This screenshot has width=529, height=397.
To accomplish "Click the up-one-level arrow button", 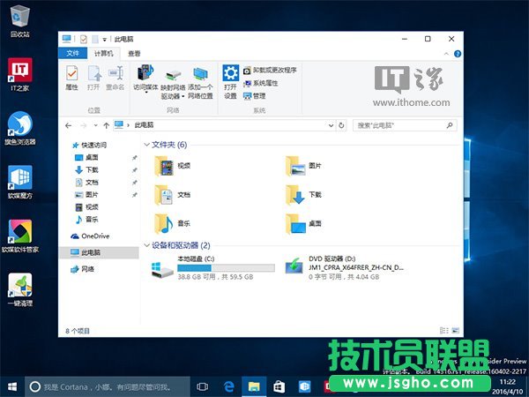I will click(107, 125).
